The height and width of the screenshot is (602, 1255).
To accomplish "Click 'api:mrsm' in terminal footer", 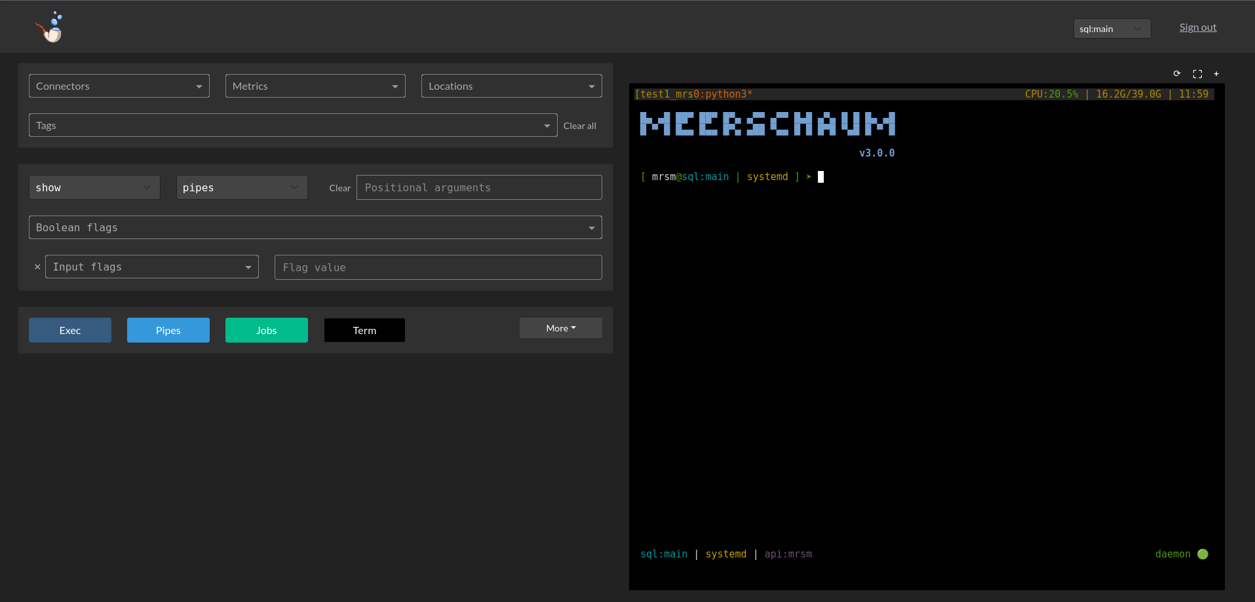I will point(788,554).
